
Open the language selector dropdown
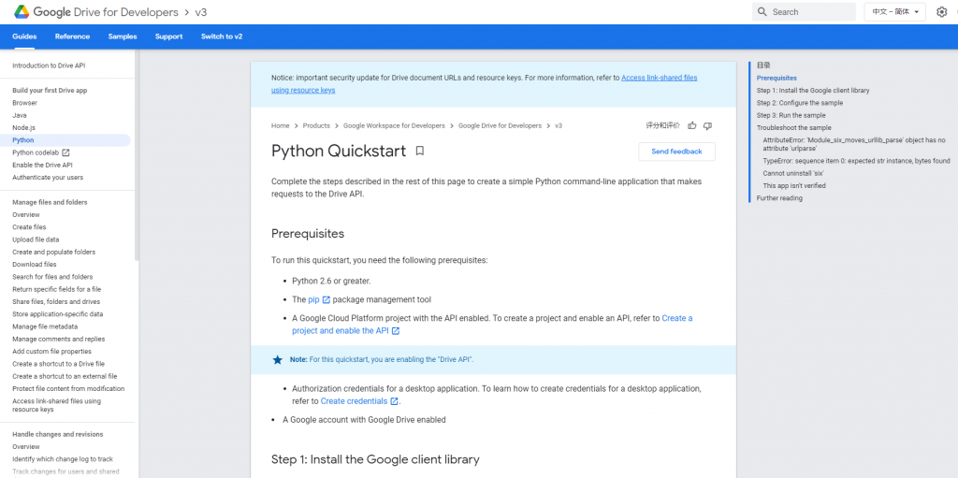(x=893, y=12)
